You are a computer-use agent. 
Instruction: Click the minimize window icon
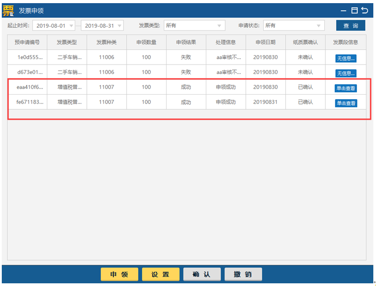tap(343, 10)
